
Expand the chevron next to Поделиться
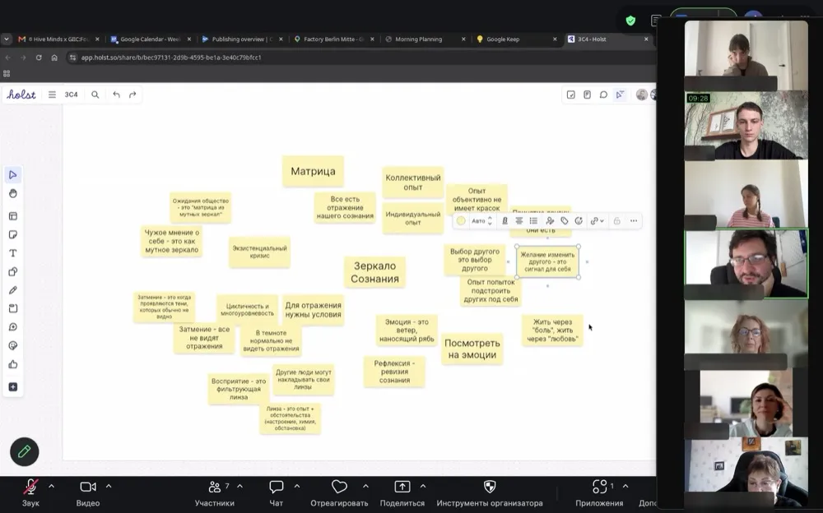pyautogui.click(x=423, y=486)
